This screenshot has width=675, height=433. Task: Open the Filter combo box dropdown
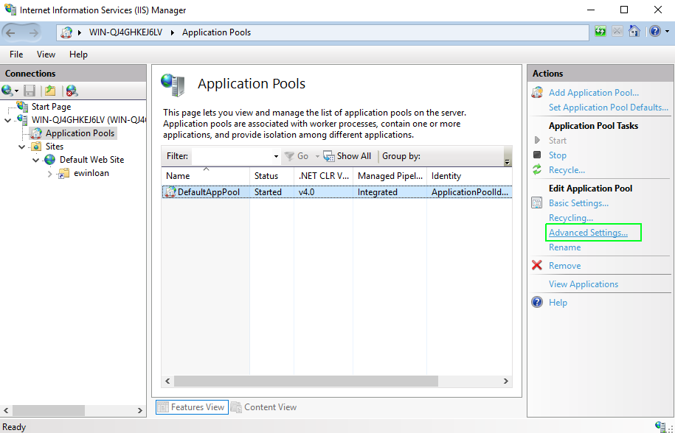[276, 156]
